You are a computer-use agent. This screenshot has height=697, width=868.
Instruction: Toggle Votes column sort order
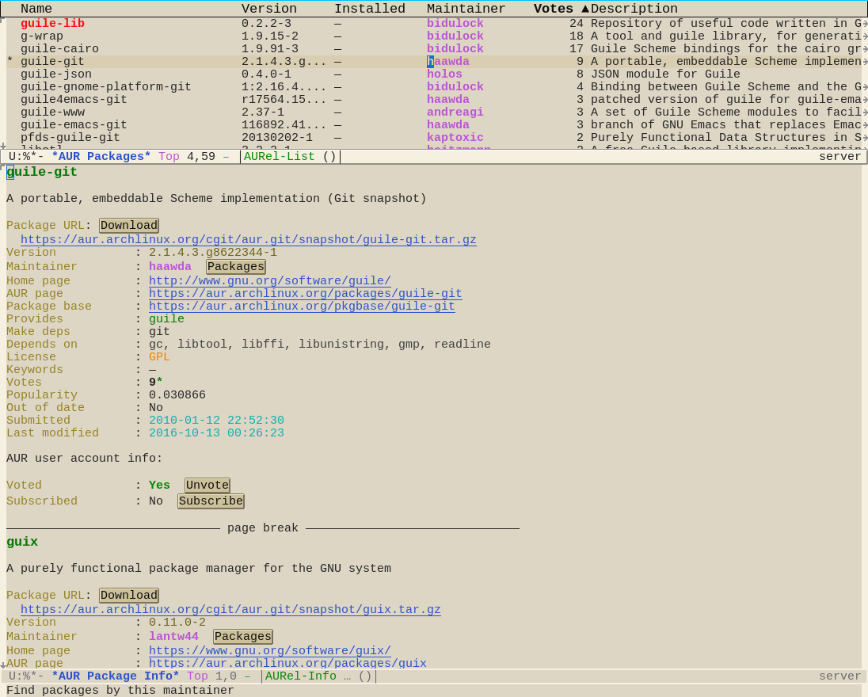562,9
